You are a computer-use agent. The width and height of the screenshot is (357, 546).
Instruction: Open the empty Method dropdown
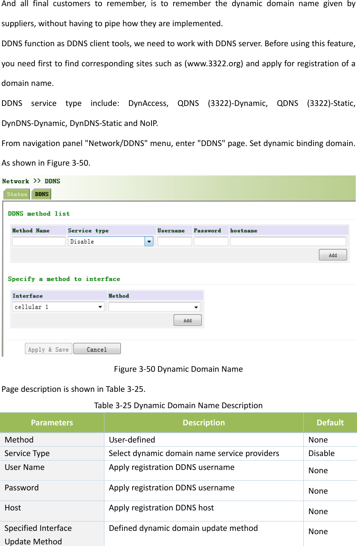(155, 307)
